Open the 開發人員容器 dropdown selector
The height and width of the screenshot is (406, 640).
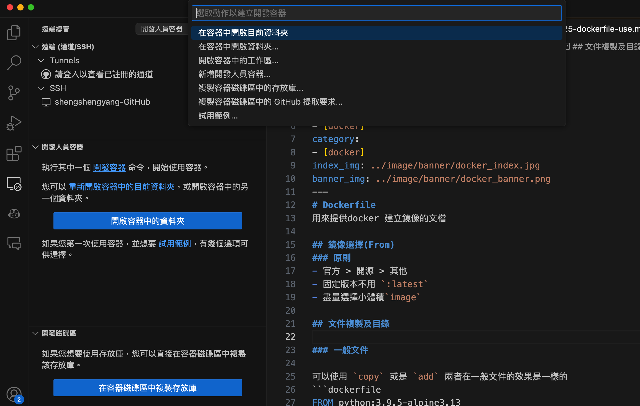pos(162,29)
